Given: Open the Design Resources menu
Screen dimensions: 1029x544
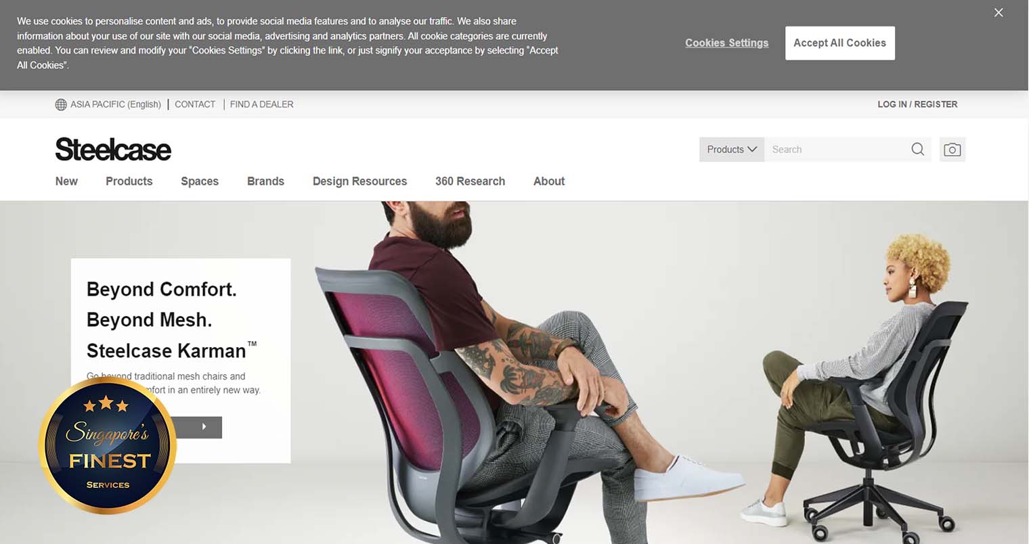Looking at the screenshot, I should coord(359,181).
